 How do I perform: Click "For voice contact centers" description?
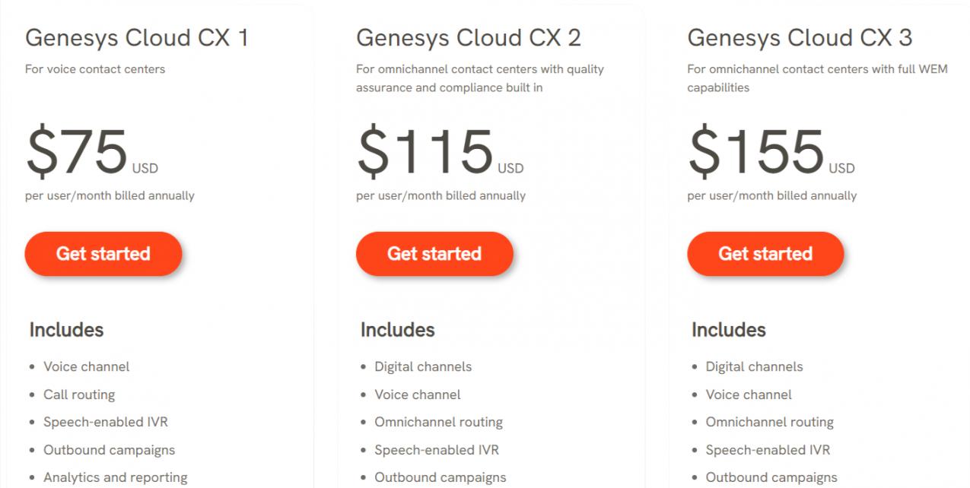95,69
